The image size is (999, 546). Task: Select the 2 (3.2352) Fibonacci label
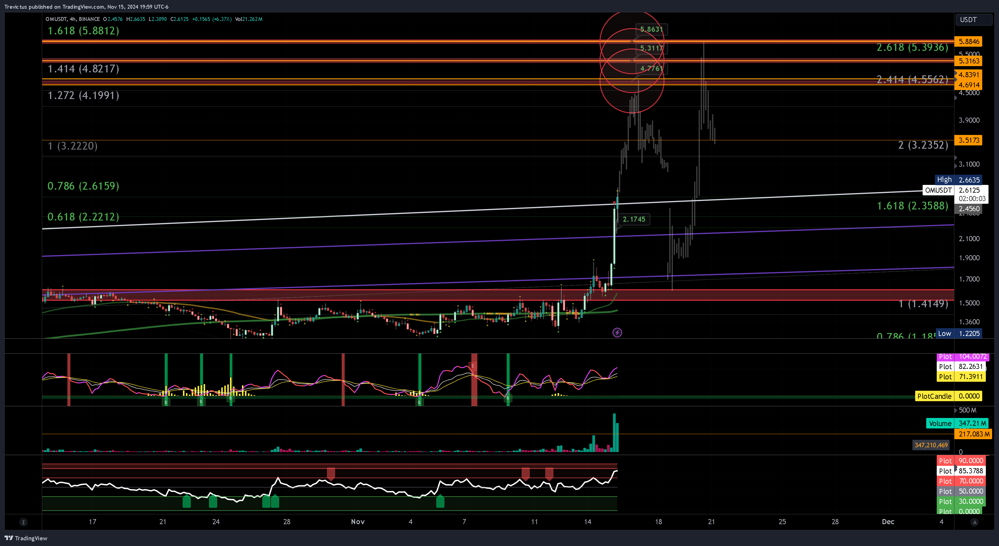[923, 145]
